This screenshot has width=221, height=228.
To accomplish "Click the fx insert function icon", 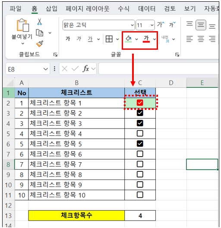I will click(x=85, y=68).
